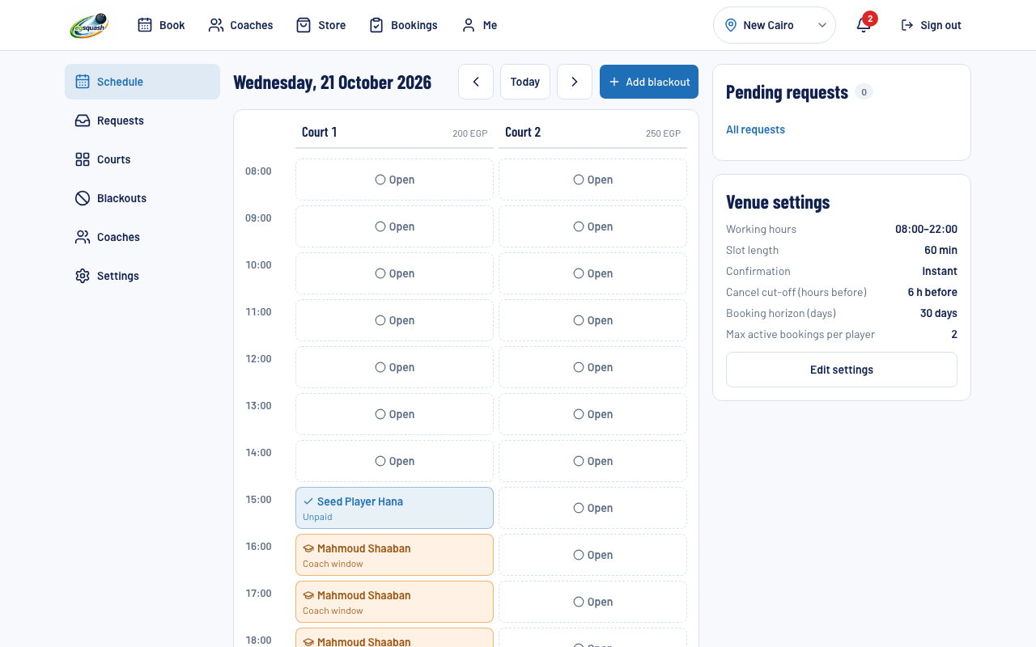The image size is (1036, 647).
Task: Open Bookings in the top navigation
Action: pos(403,25)
